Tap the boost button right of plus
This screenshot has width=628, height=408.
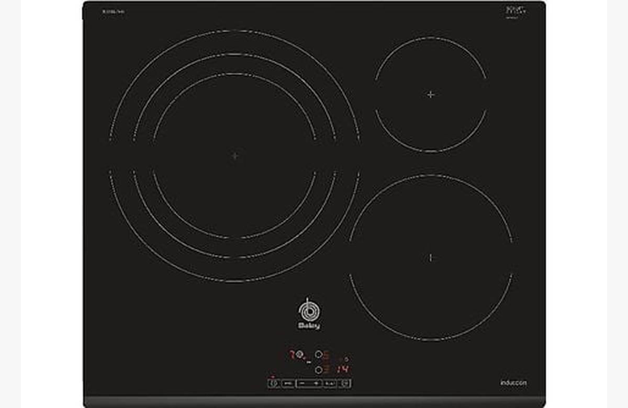330,383
